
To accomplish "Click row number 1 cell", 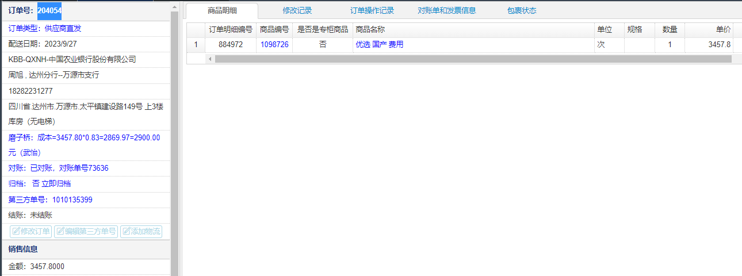I will click(x=196, y=44).
